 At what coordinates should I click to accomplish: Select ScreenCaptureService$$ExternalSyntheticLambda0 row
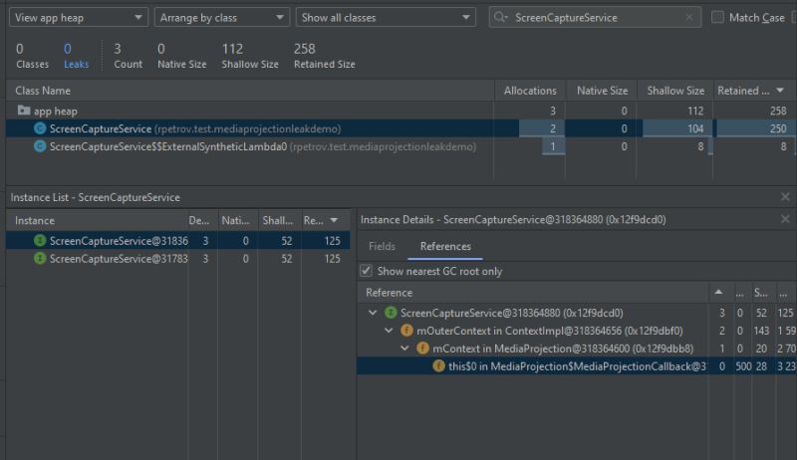point(401,146)
